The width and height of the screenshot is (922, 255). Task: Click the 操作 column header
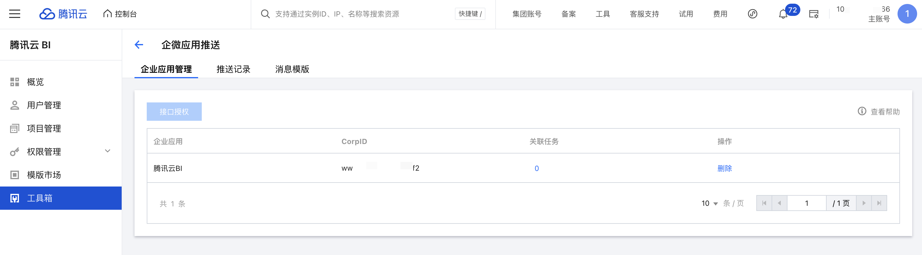pos(725,142)
